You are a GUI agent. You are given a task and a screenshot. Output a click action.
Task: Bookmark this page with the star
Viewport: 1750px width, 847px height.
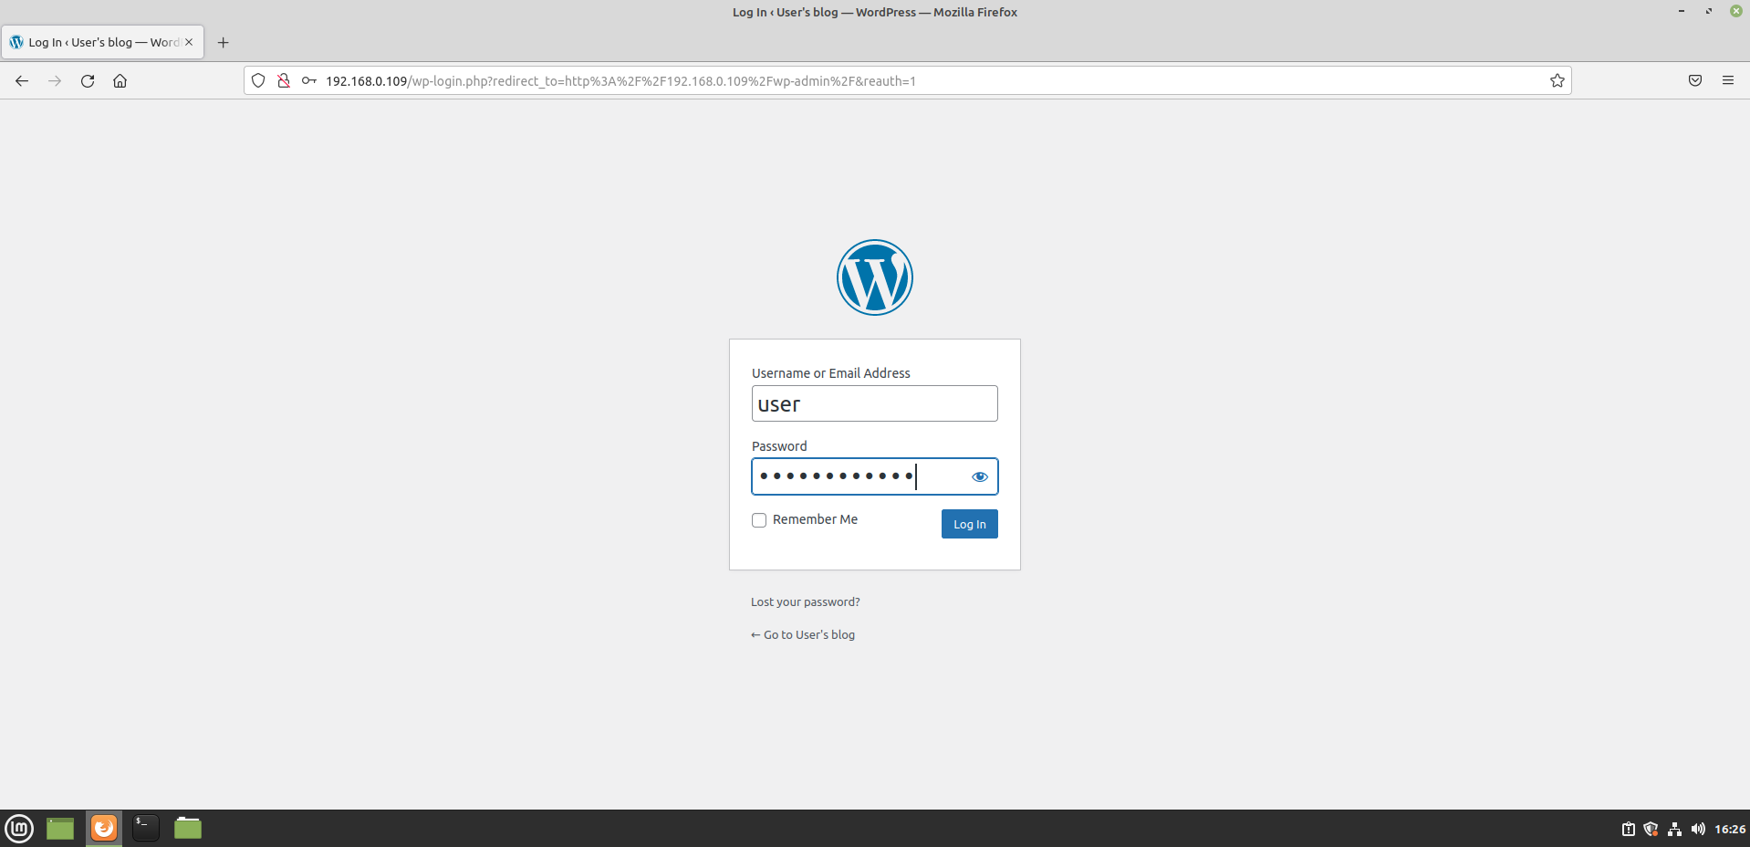1557,80
